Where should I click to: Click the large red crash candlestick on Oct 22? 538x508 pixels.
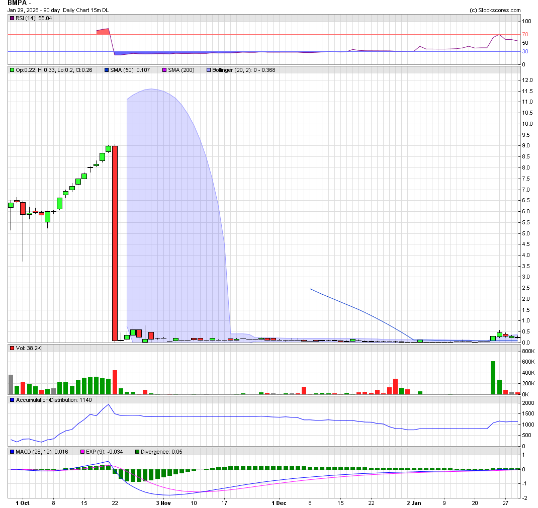point(115,243)
